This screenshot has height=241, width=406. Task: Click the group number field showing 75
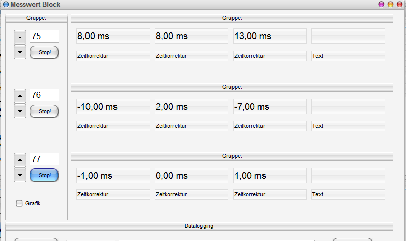(x=44, y=36)
